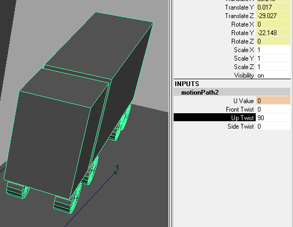Click the Translate Z value field
The image size is (293, 227).
pos(273,16)
